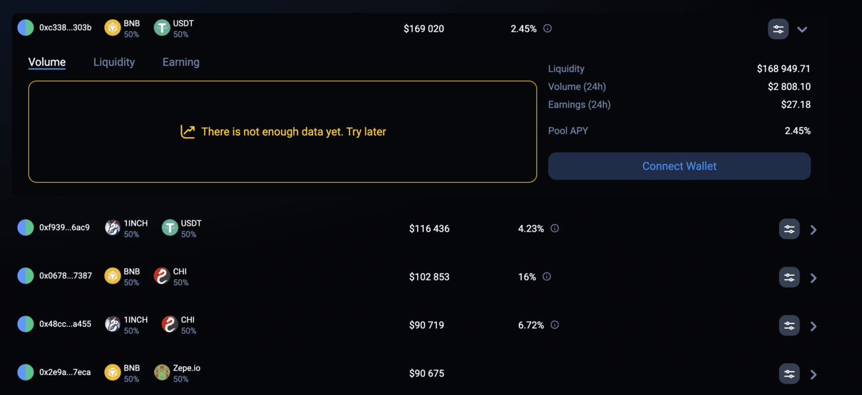
Task: Click the CHI token icon in the BNB/CHI pool
Action: click(x=161, y=275)
